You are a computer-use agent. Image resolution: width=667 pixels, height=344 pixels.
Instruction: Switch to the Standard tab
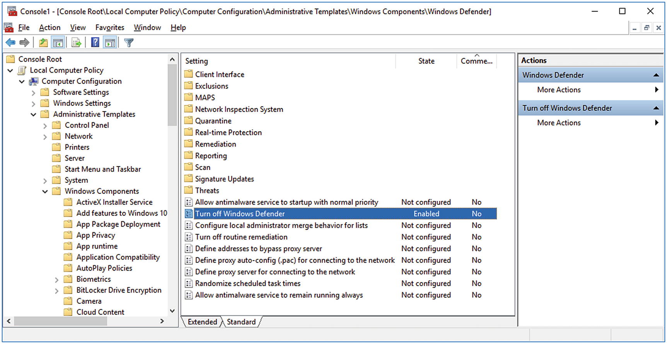(241, 322)
